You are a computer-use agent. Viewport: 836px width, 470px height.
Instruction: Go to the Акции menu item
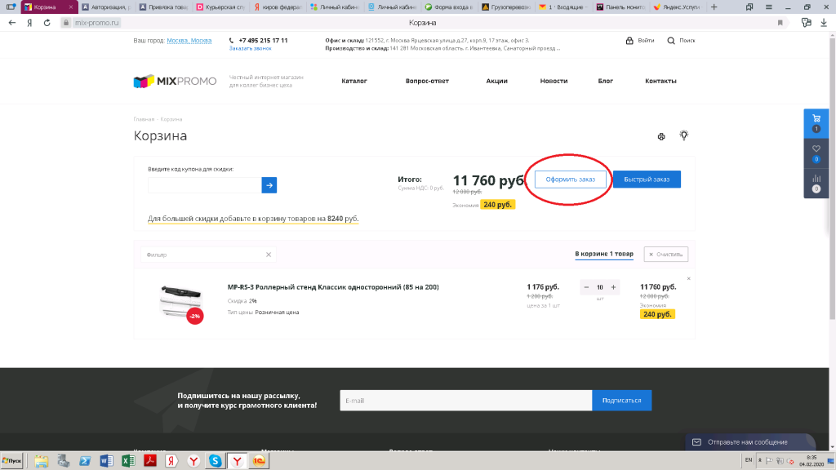[496, 81]
